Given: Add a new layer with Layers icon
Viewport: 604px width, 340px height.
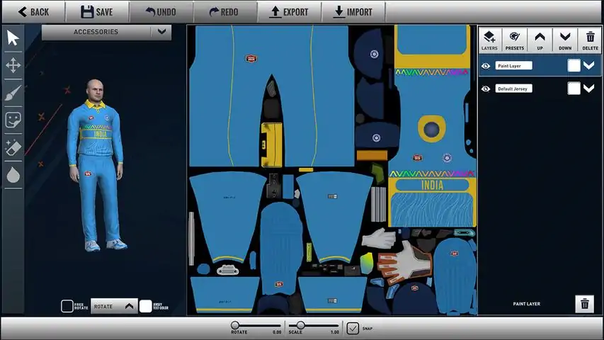Looking at the screenshot, I should pyautogui.click(x=489, y=39).
